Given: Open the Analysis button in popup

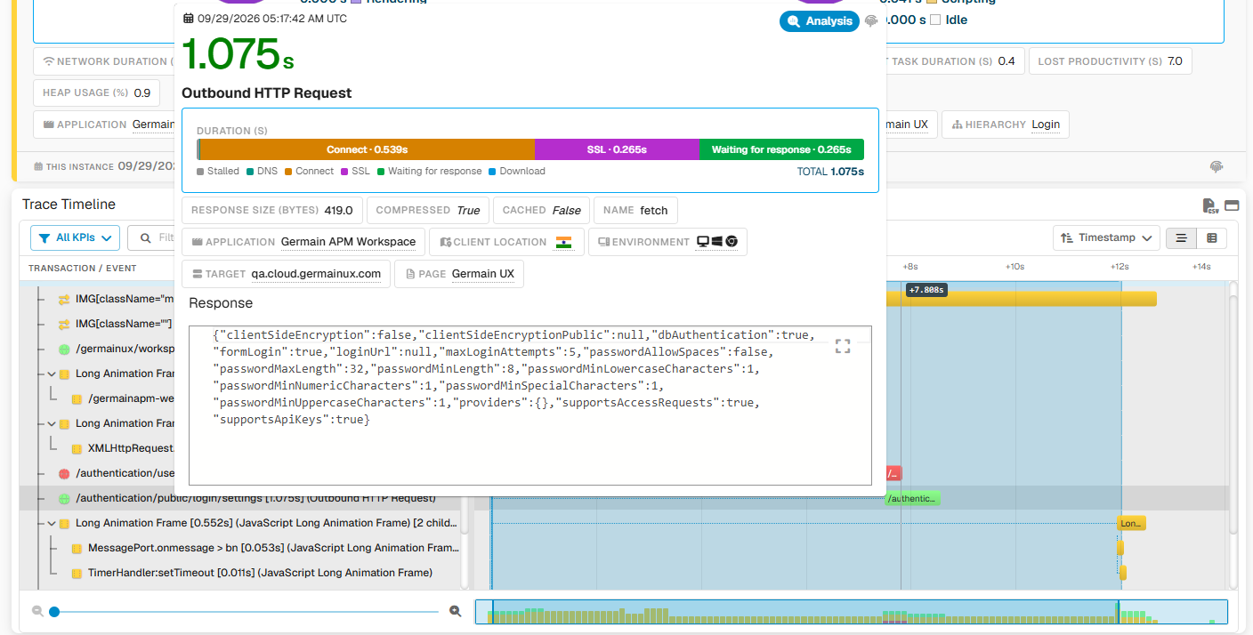Looking at the screenshot, I should (x=819, y=21).
